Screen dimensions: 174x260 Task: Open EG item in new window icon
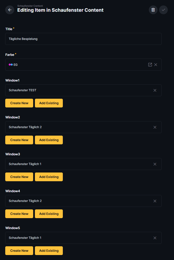150,65
